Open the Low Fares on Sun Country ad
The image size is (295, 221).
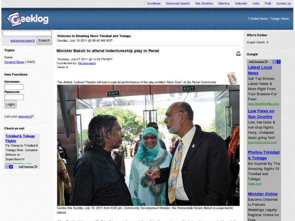261,114
